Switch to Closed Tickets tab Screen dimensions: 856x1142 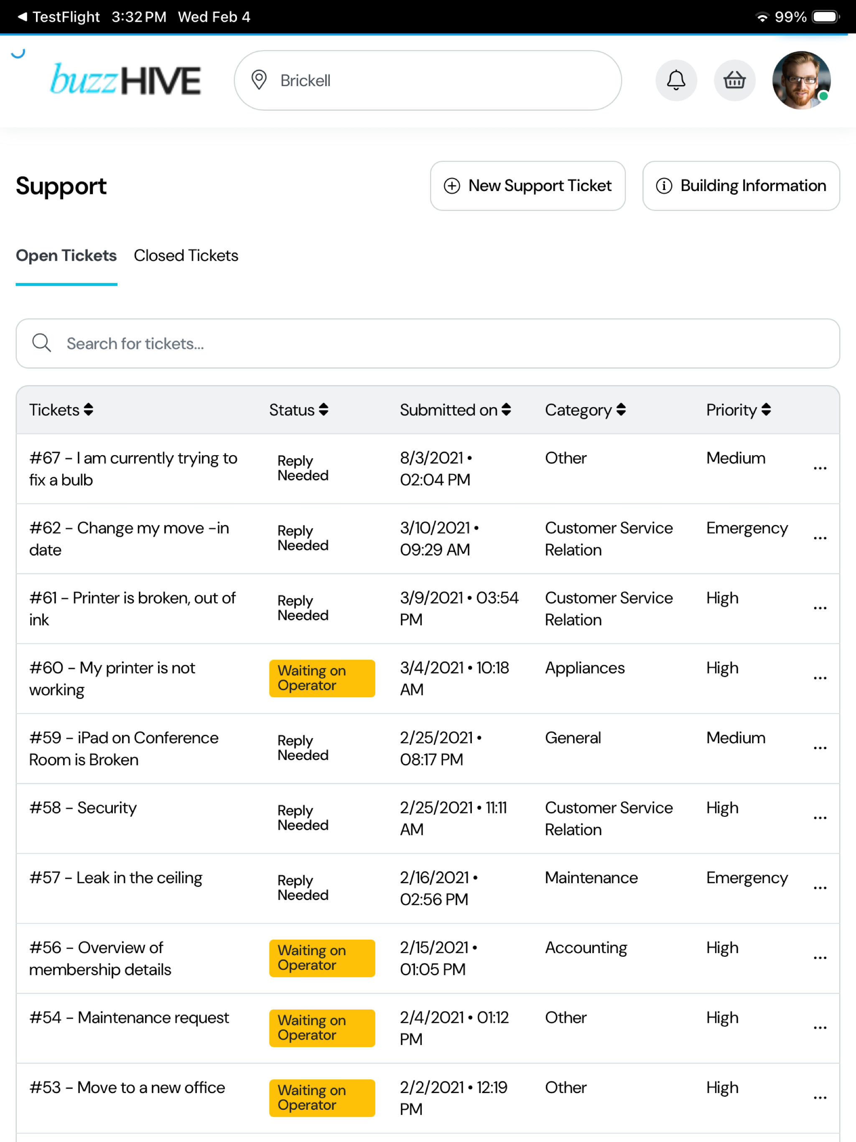186,255
